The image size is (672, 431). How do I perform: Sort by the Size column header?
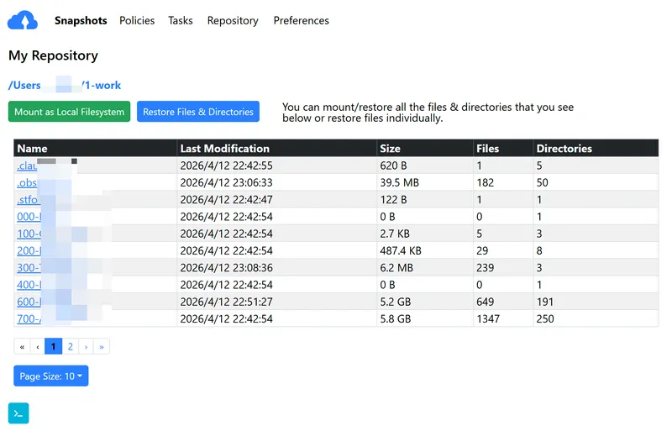(390, 149)
